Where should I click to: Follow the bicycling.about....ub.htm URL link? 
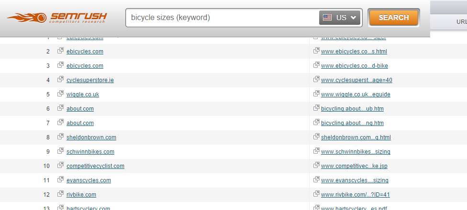click(x=352, y=109)
